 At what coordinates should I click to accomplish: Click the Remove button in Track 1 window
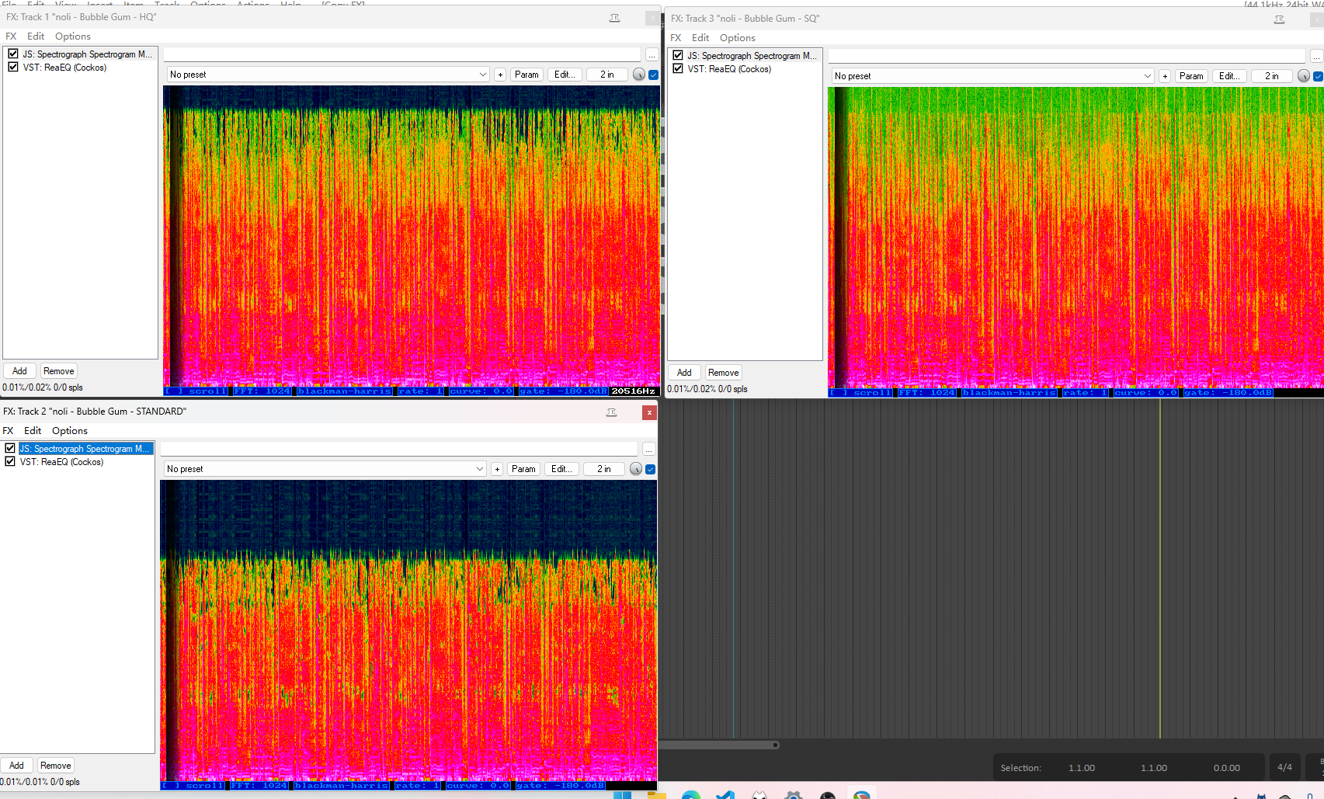59,371
